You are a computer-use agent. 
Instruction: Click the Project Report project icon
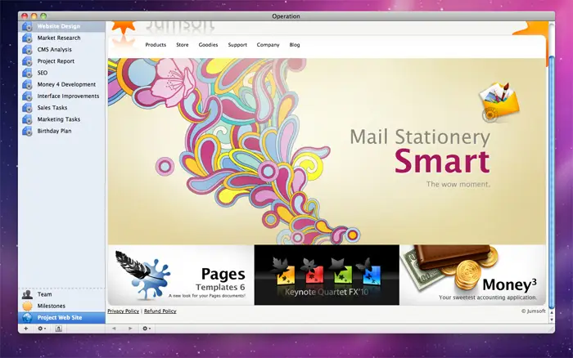tap(27, 61)
